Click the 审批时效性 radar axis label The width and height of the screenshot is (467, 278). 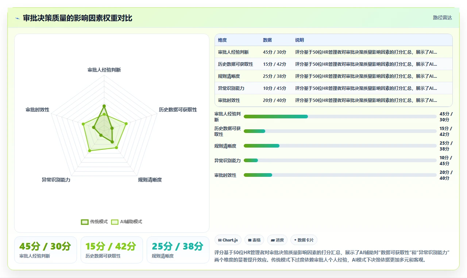pyautogui.click(x=37, y=110)
